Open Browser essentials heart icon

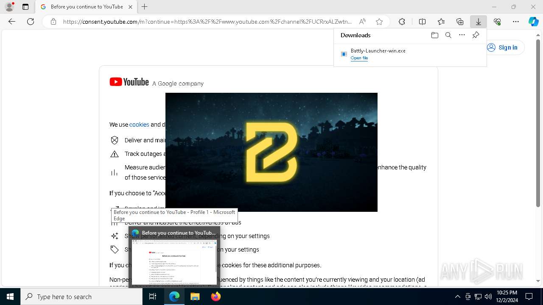pos(497,22)
